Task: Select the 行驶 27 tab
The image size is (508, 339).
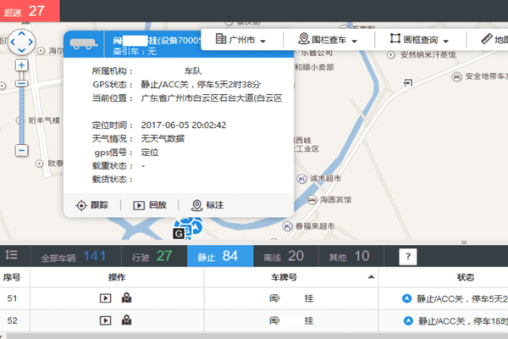Action: point(152,256)
